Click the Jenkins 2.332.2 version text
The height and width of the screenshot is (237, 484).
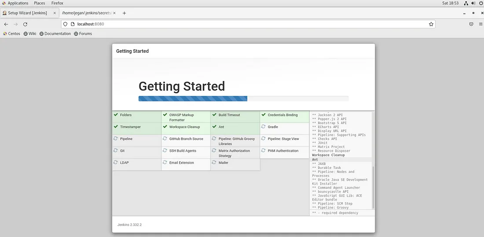point(129,225)
